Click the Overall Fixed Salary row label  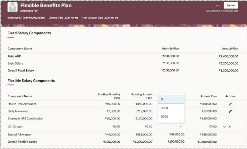tap(21, 70)
